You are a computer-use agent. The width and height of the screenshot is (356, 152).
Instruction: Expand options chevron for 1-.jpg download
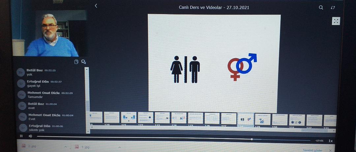119,147
